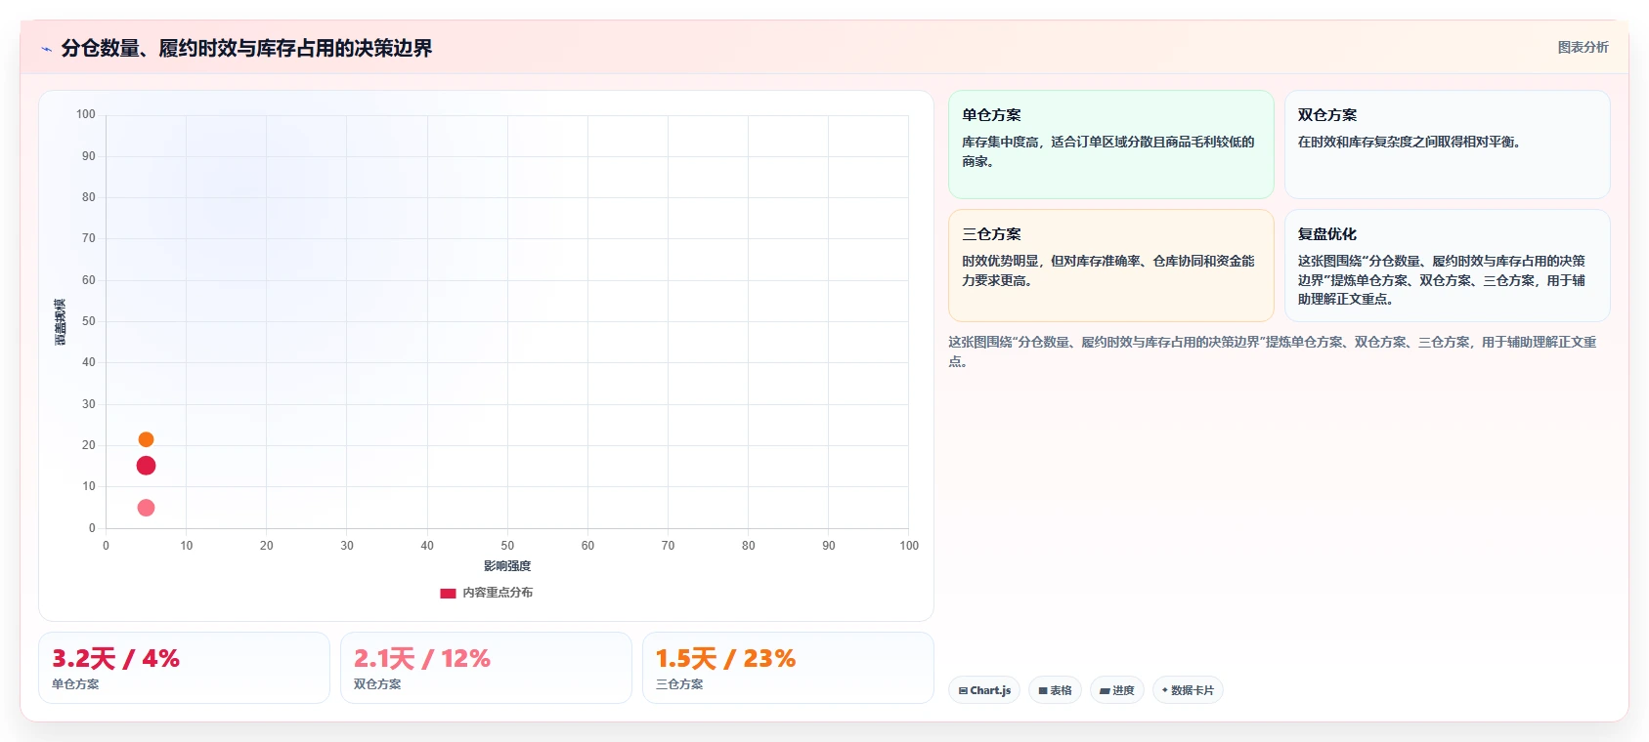The width and height of the screenshot is (1649, 742).
Task: Select the 表格 tag chip
Action: pyautogui.click(x=1055, y=690)
